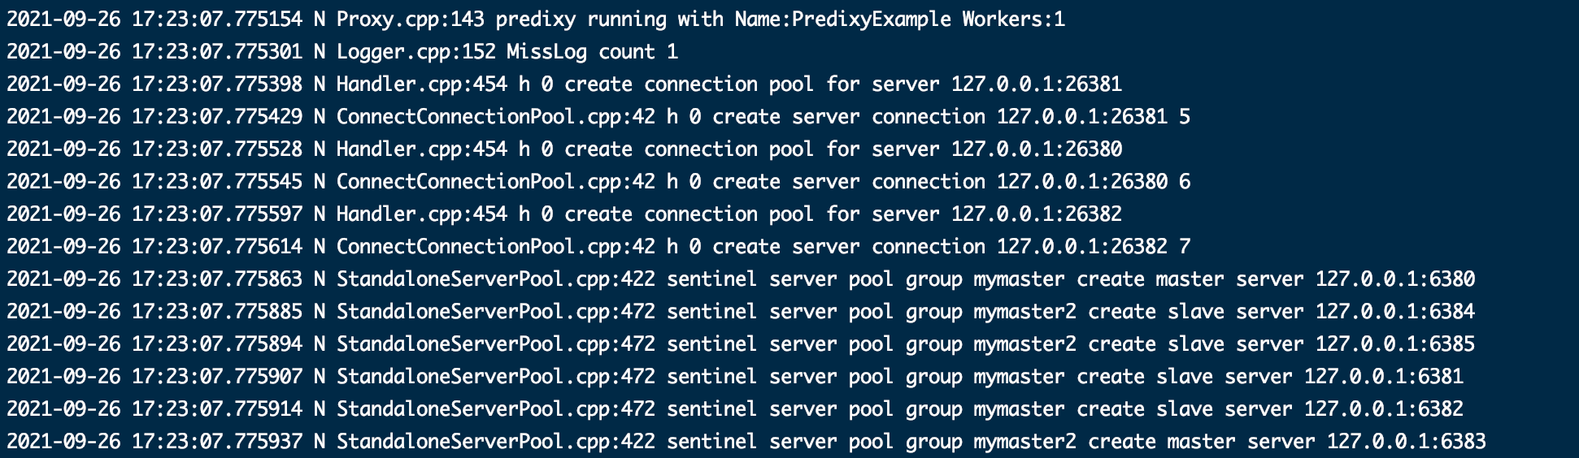Screen dimensions: 1579x458
Task: Click the timestamp '17:23:07.775937' in the last line
Action: coord(217,442)
